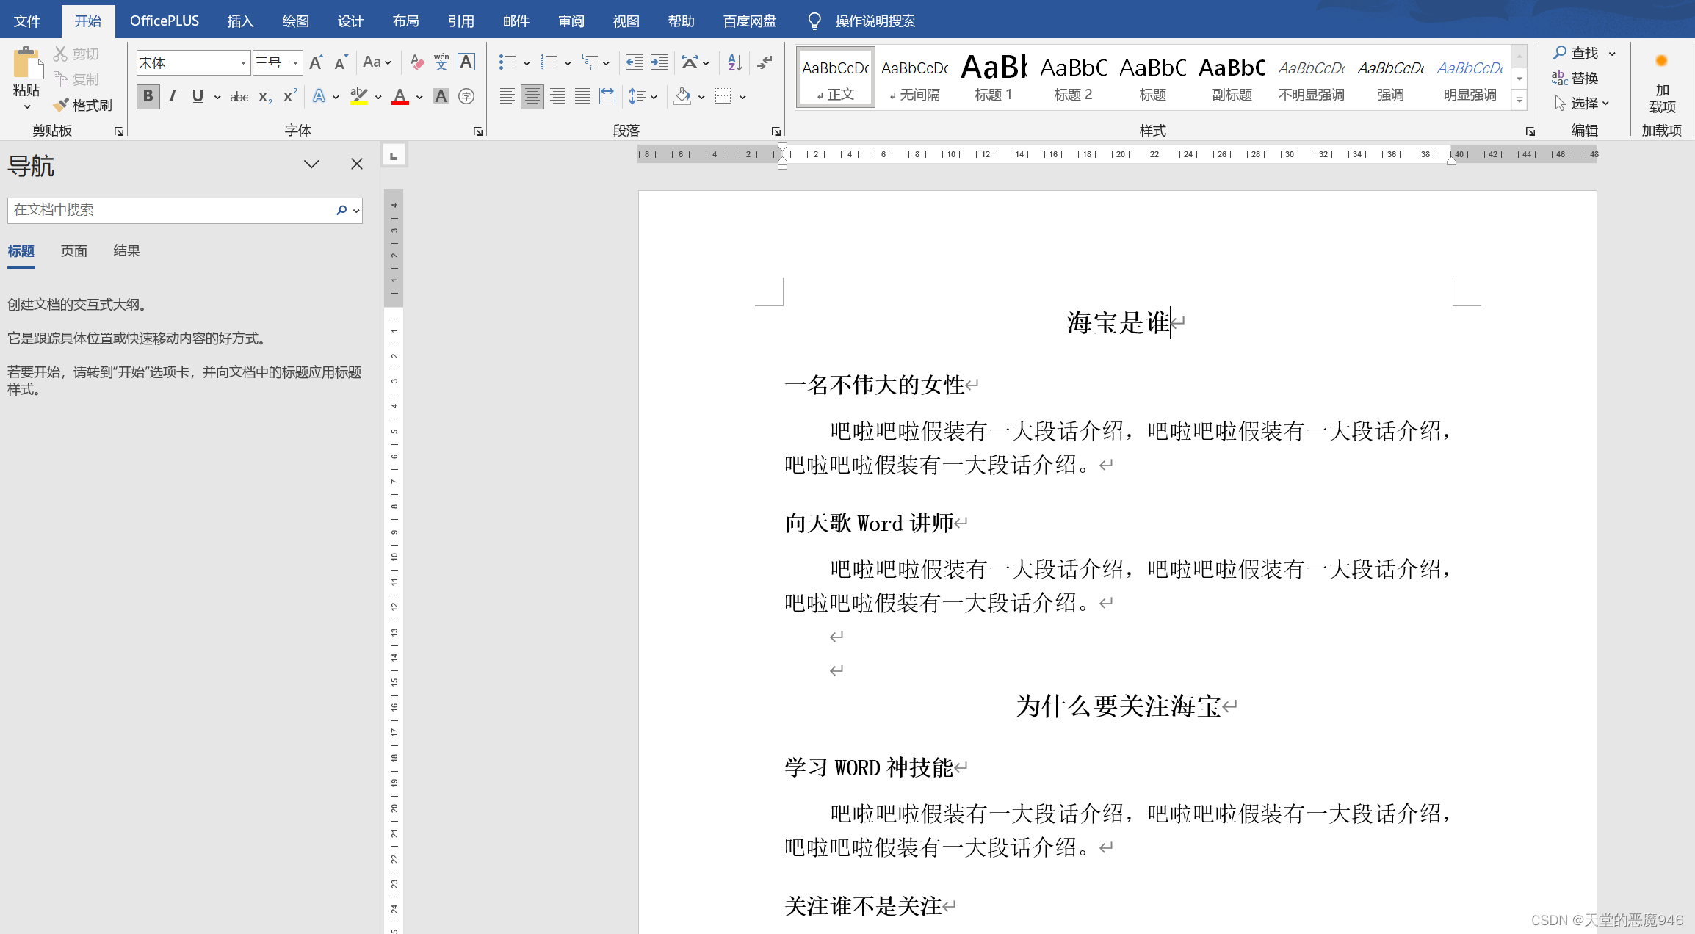Click the multilevel list icon

pyautogui.click(x=590, y=62)
